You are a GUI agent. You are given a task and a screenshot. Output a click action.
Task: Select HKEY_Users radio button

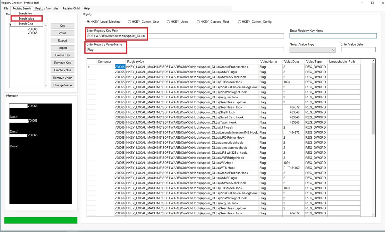point(177,22)
